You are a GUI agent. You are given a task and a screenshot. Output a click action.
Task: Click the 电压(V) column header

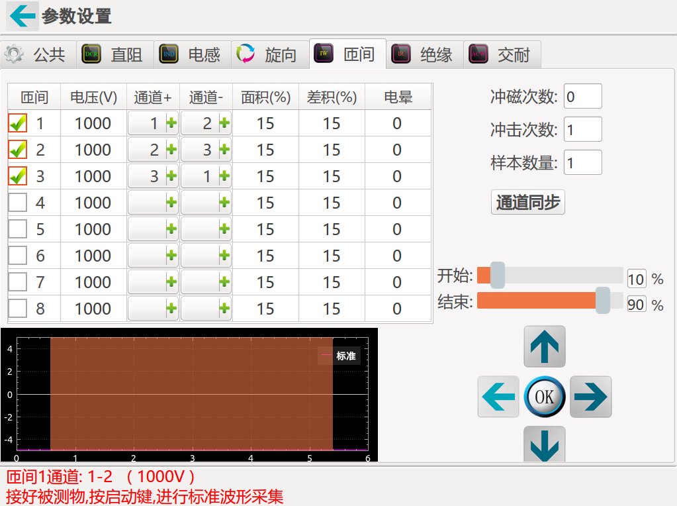tap(93, 97)
